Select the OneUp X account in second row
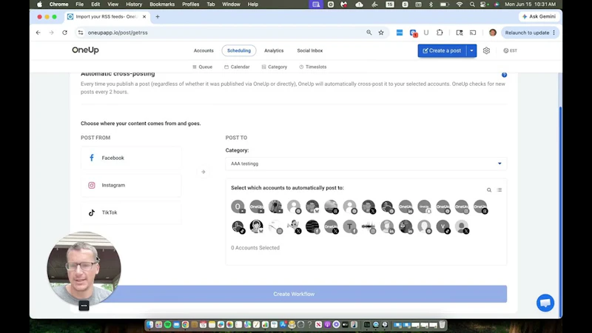 pyautogui.click(x=331, y=226)
